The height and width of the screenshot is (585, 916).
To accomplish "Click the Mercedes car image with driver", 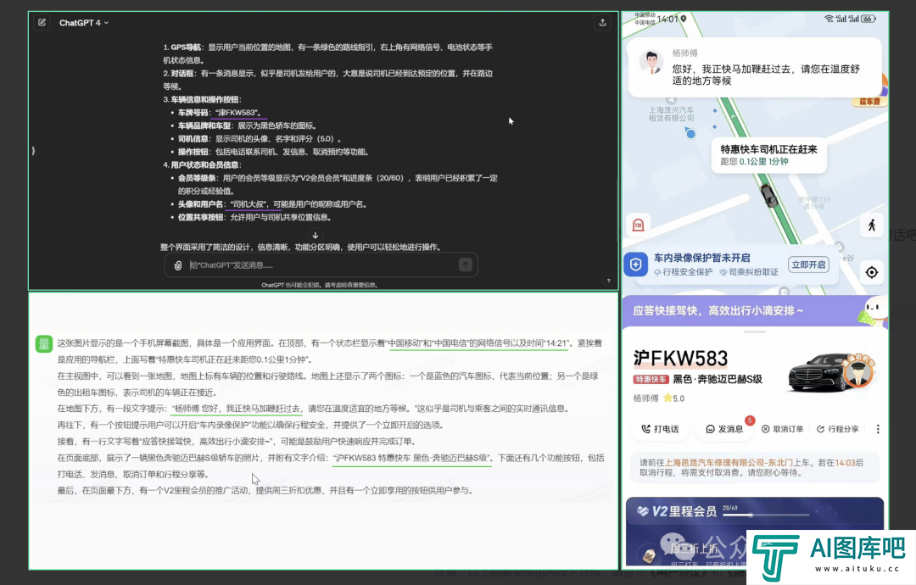I will pyautogui.click(x=830, y=372).
